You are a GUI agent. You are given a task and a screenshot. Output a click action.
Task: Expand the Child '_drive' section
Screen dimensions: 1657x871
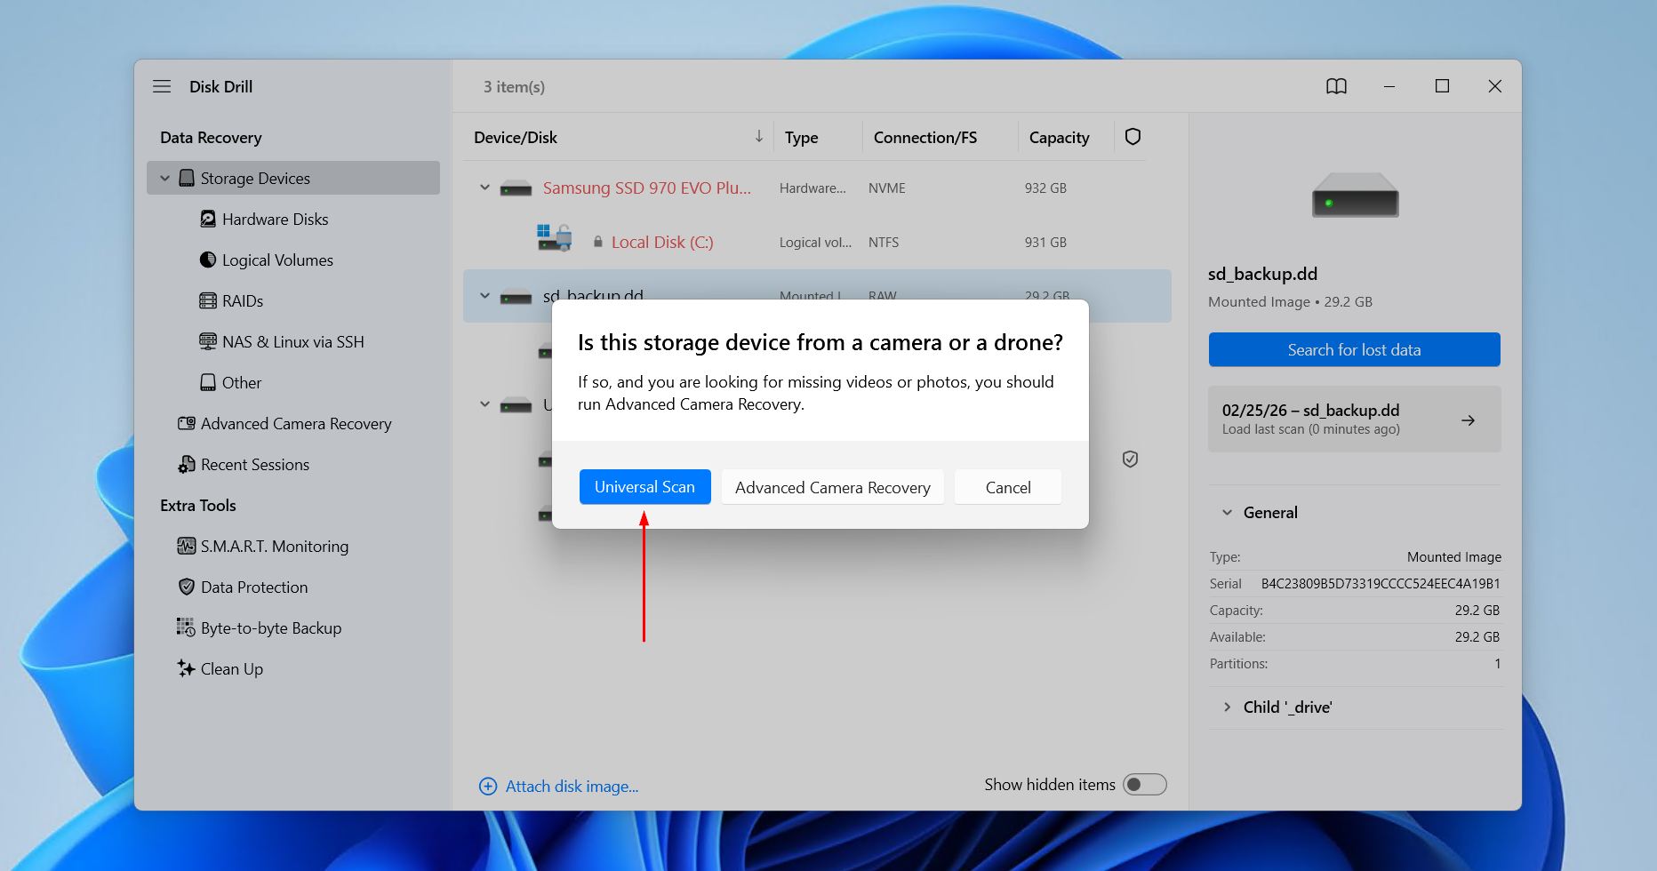1227,707
